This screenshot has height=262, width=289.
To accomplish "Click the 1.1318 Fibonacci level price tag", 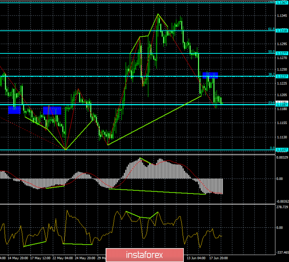I will (282, 30).
